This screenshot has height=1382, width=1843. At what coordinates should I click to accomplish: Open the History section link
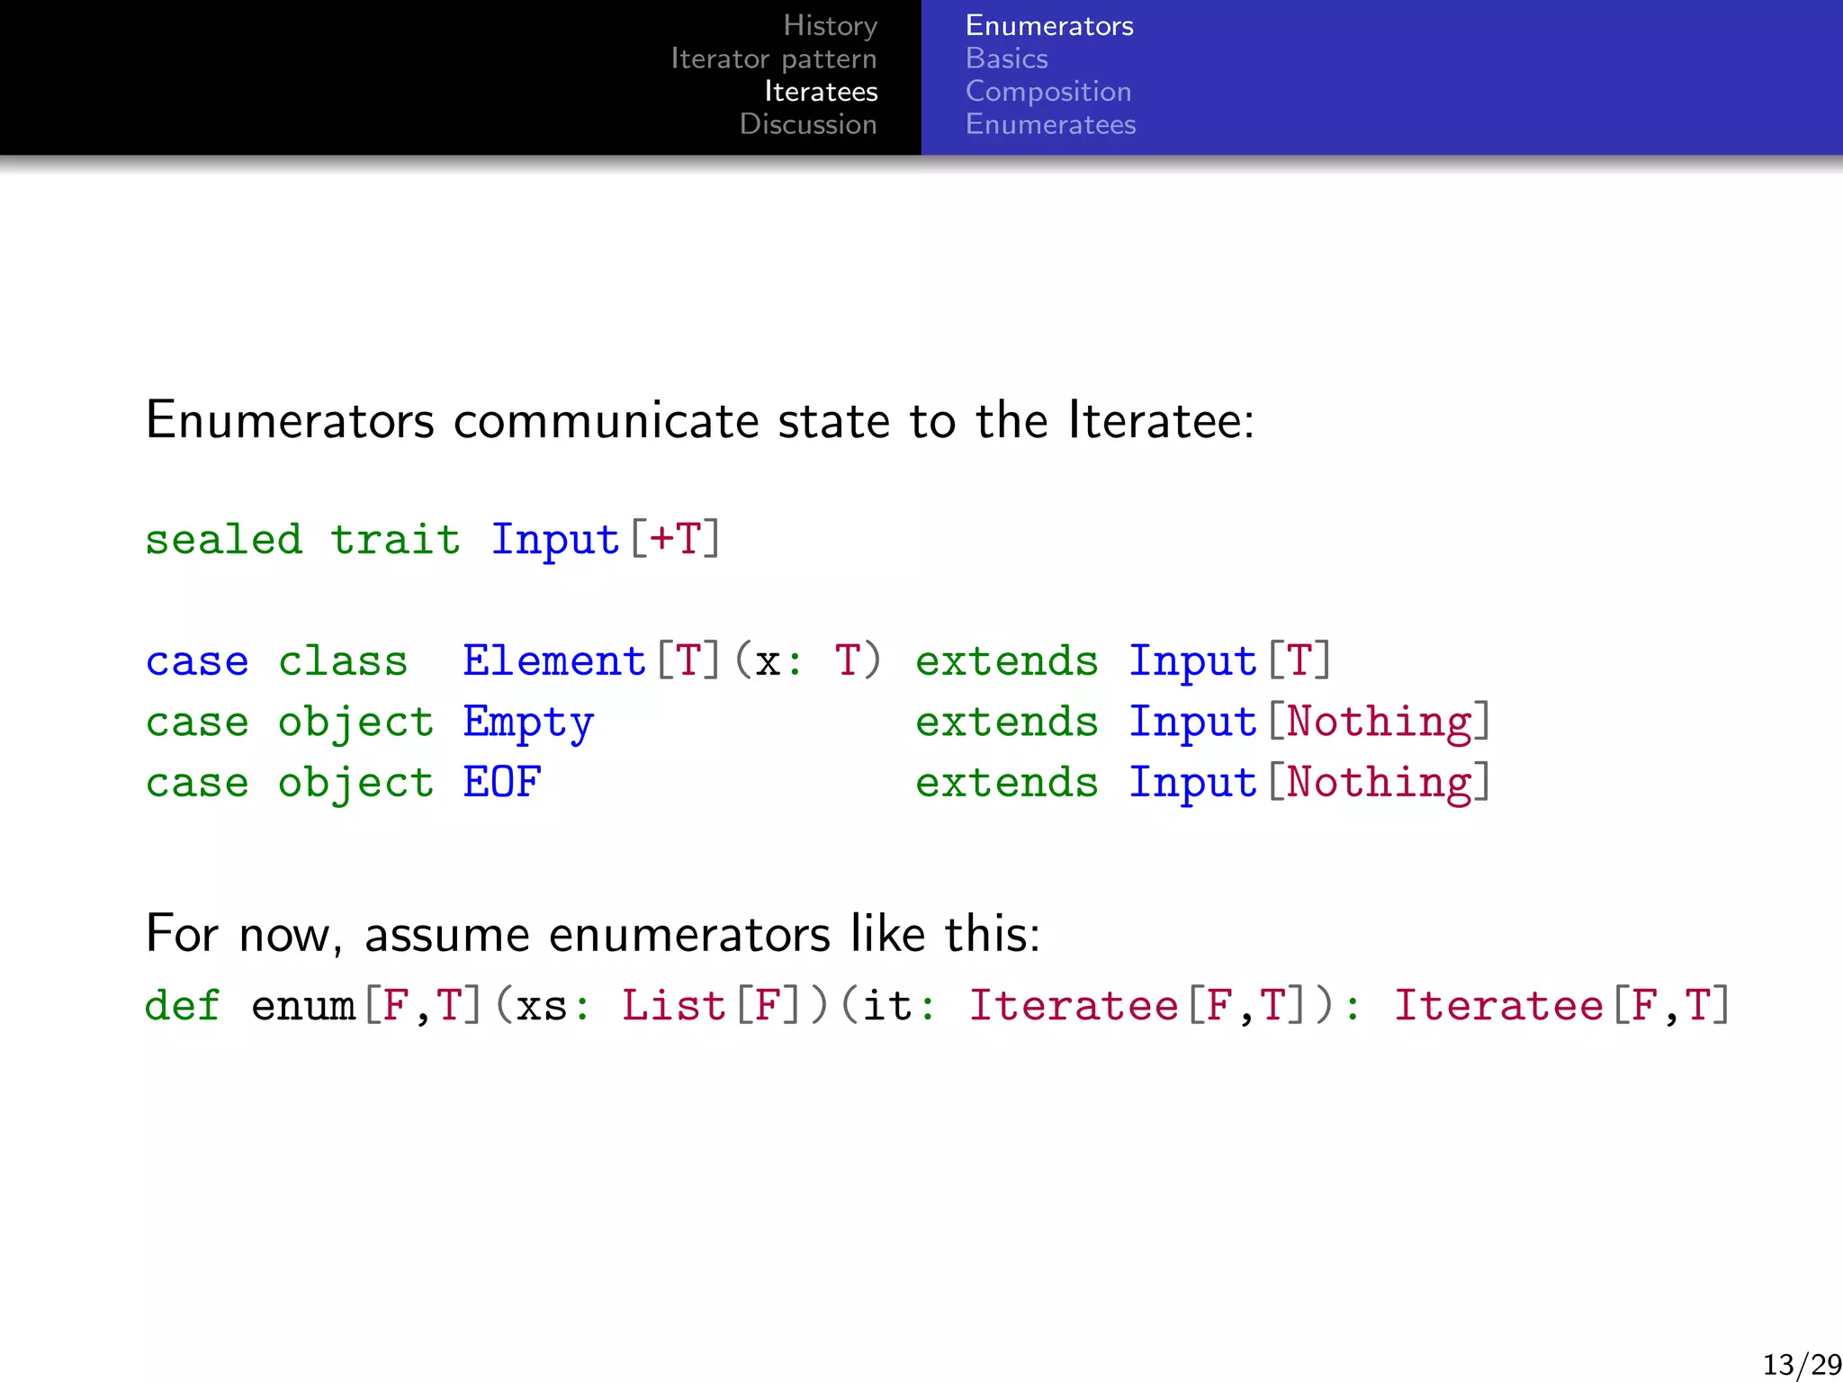click(x=830, y=26)
